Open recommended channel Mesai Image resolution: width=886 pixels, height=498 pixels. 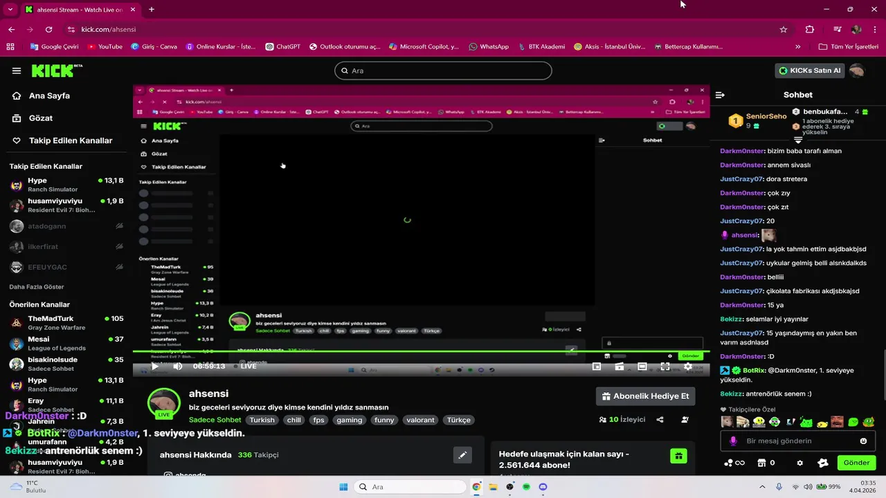pyautogui.click(x=66, y=344)
